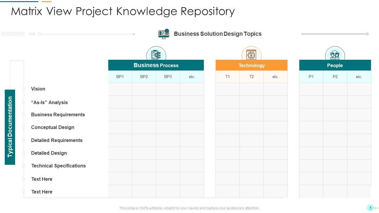
Task: Click the gray arrow at top right
Action: [335, 34]
